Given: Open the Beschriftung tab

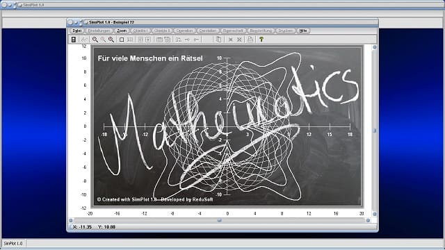Looking at the screenshot, I should [261, 31].
